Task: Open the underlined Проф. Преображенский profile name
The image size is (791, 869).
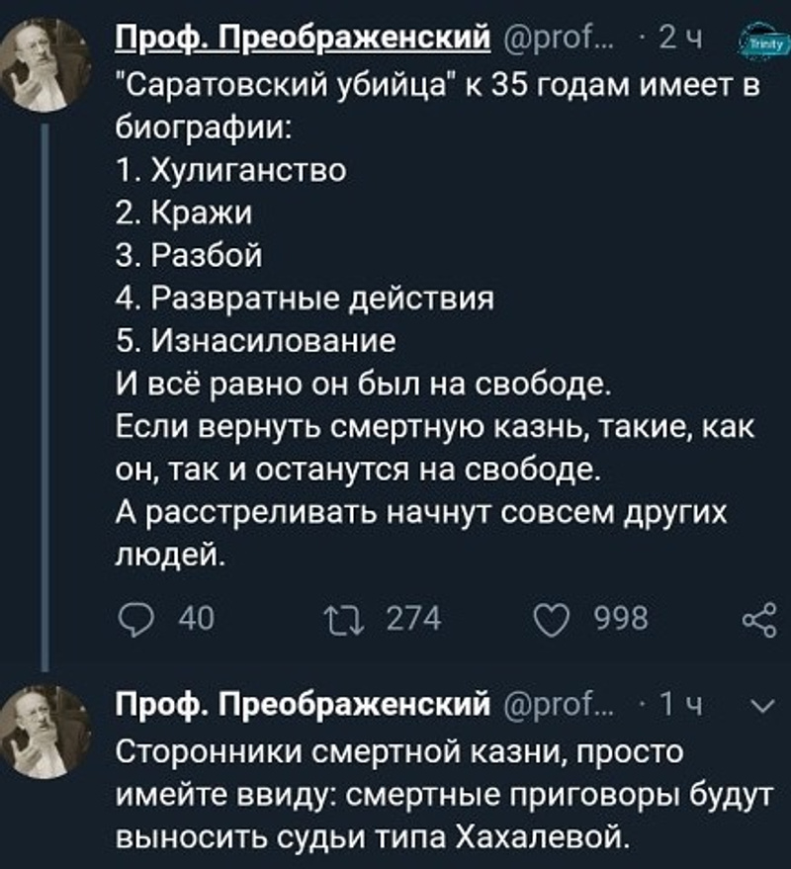Action: click(304, 40)
